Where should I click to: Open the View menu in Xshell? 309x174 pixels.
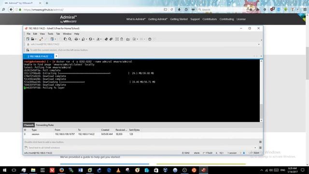42,34
